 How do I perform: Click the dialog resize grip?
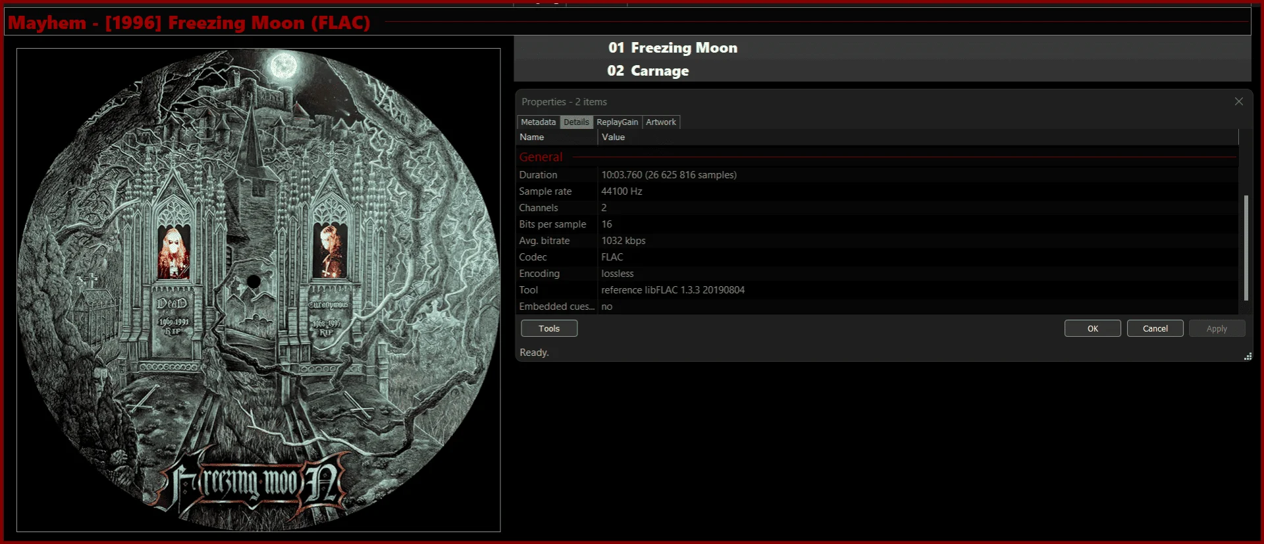[x=1248, y=357]
